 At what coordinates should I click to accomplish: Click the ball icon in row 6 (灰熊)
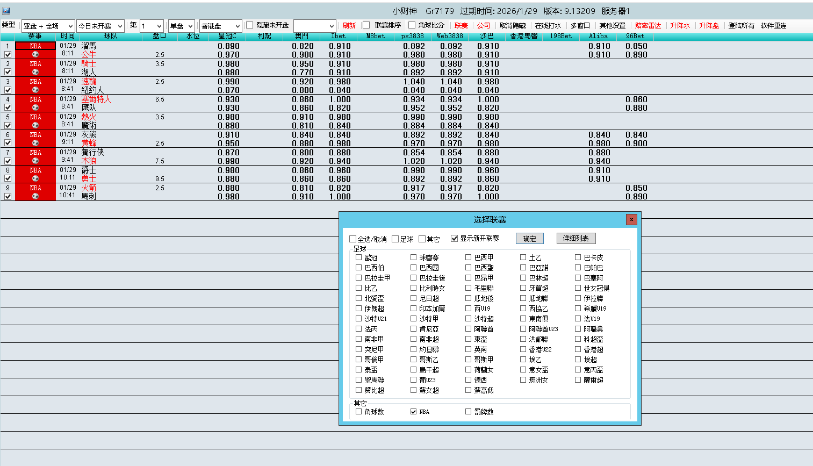35,143
